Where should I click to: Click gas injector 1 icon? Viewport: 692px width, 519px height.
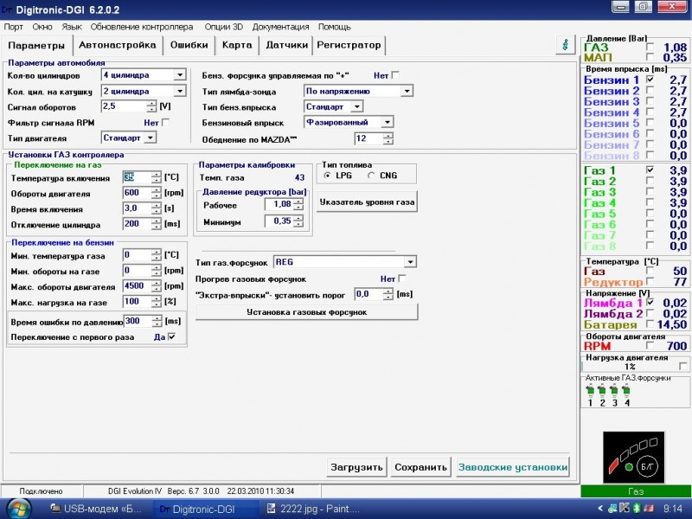tap(591, 392)
